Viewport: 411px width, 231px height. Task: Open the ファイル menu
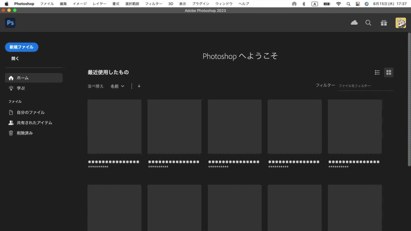coord(47,4)
